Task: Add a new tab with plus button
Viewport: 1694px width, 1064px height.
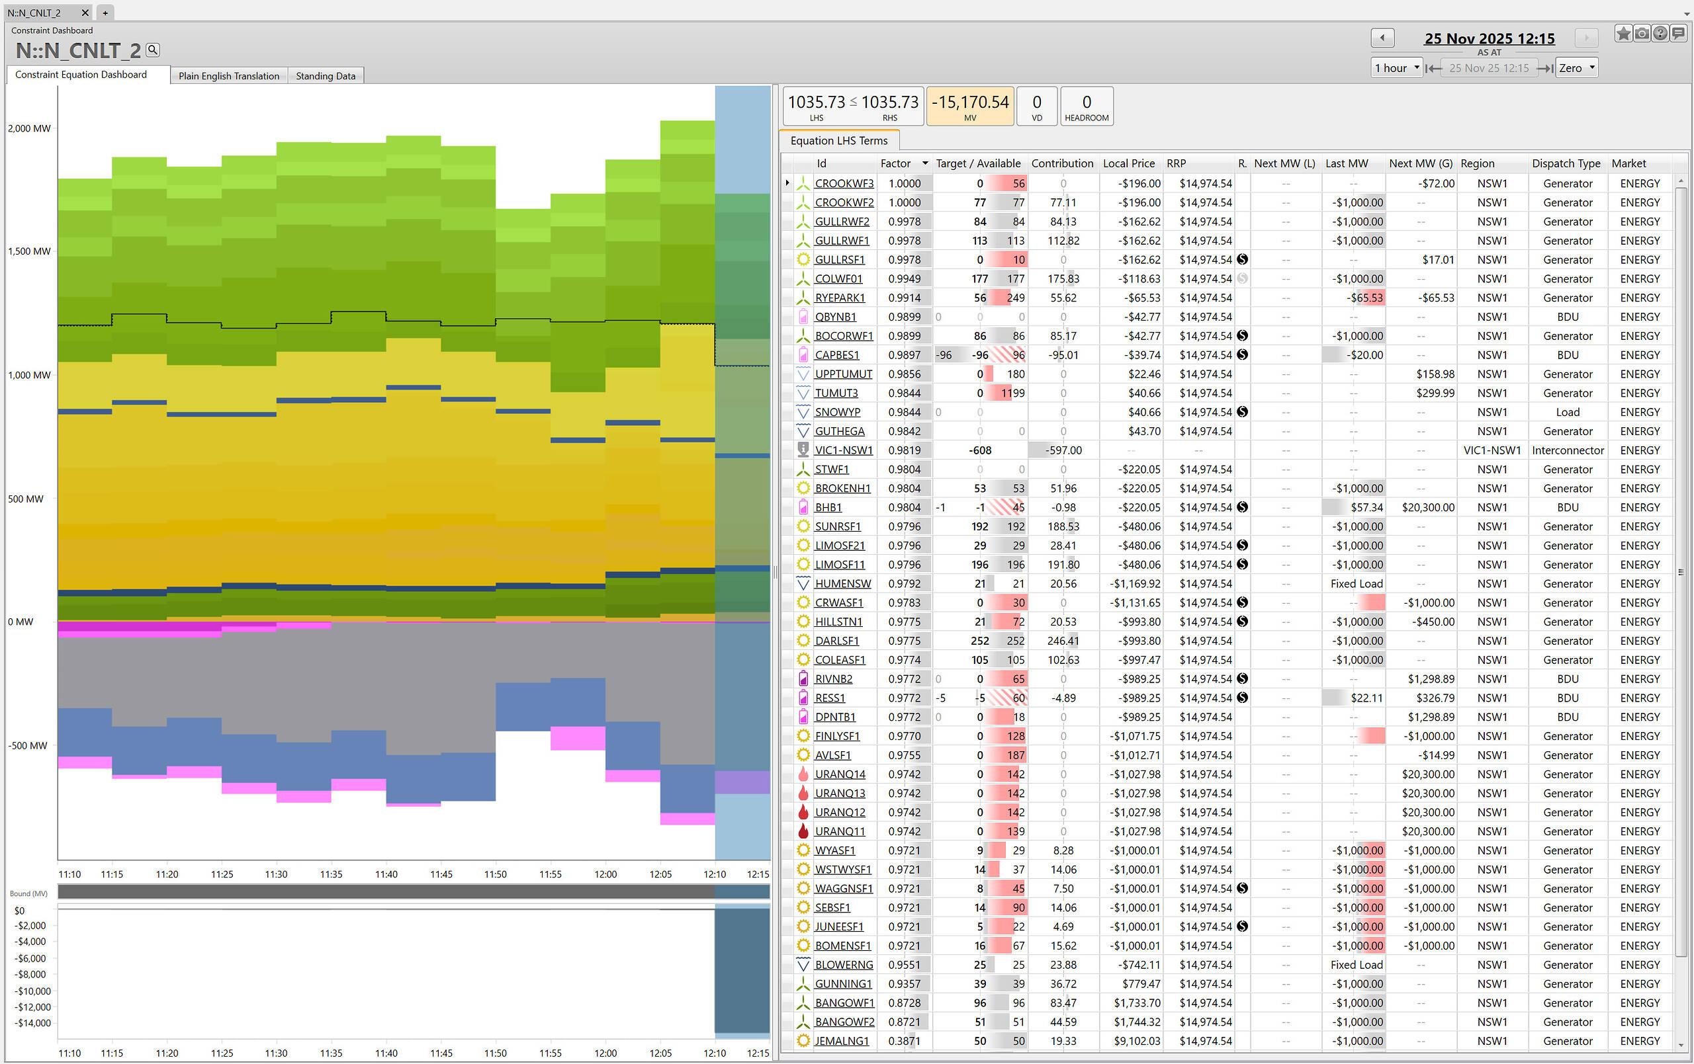Action: (105, 13)
